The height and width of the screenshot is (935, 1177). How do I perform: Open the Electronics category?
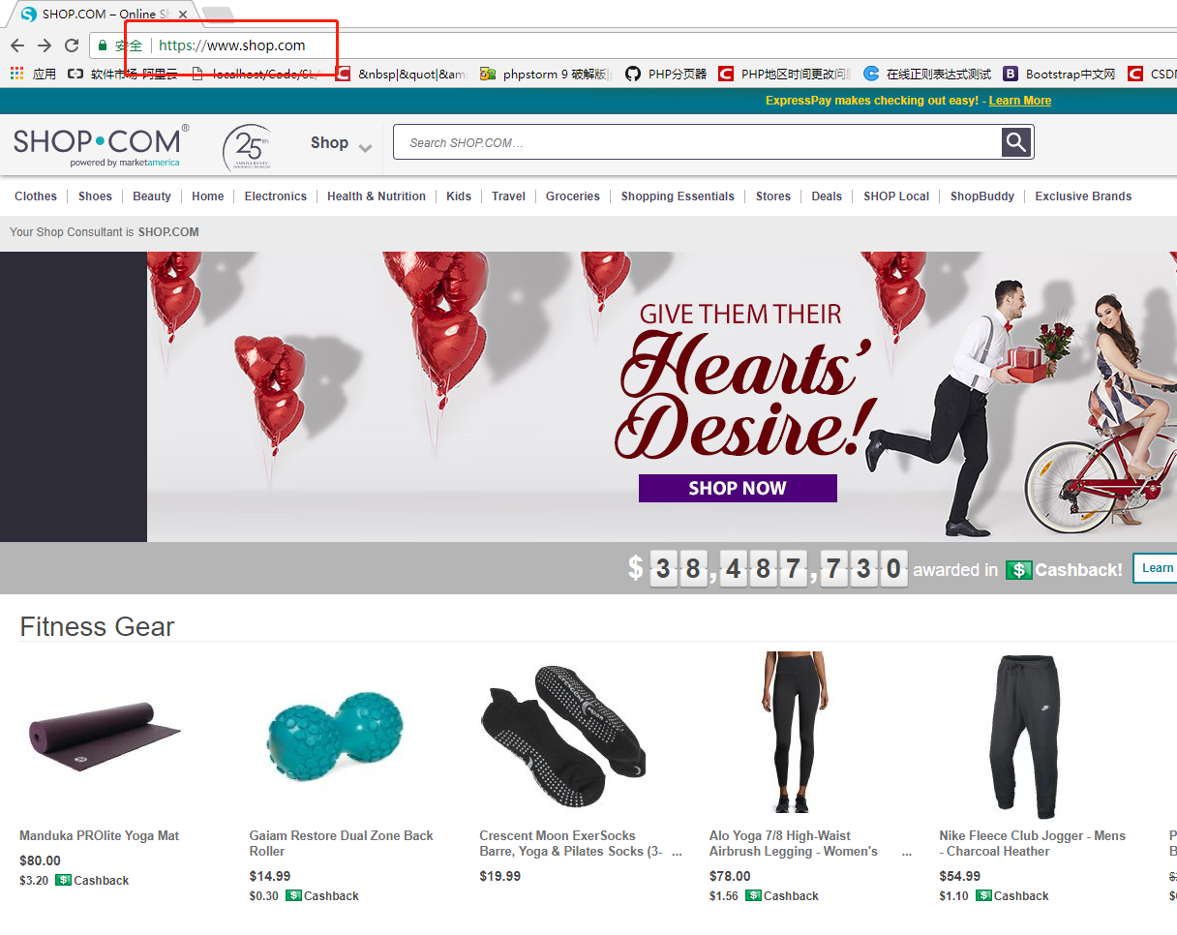coord(276,196)
